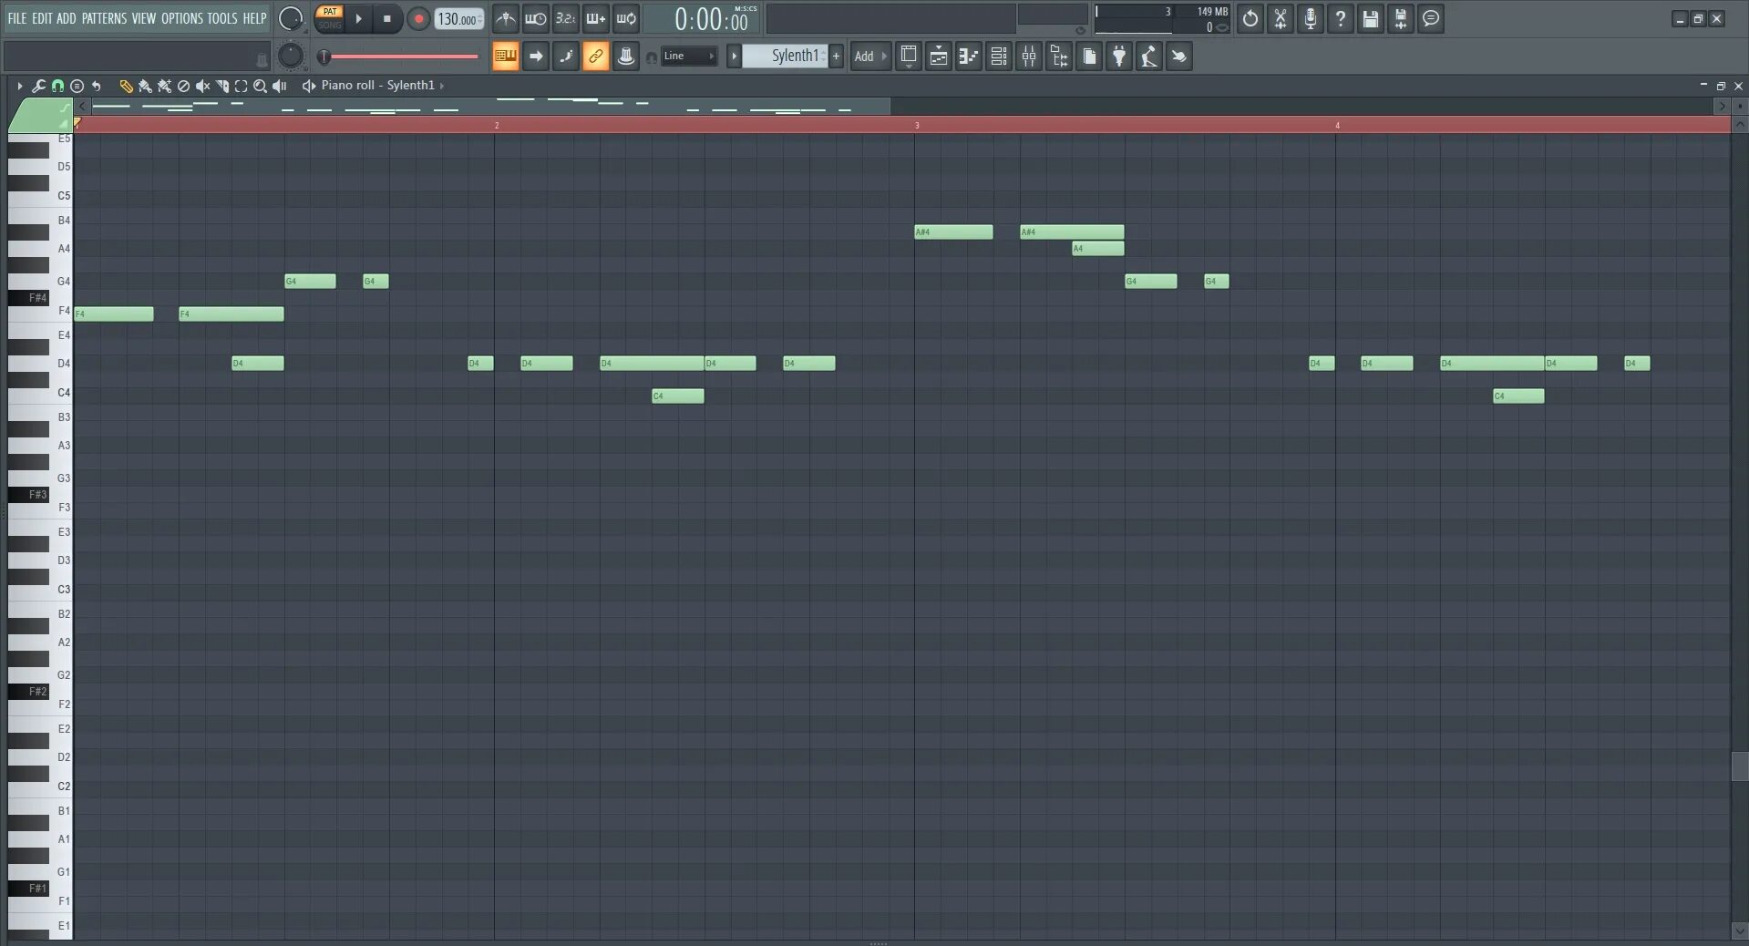Toggle note/clip grouping link button
The image size is (1749, 946).
click(x=595, y=57)
